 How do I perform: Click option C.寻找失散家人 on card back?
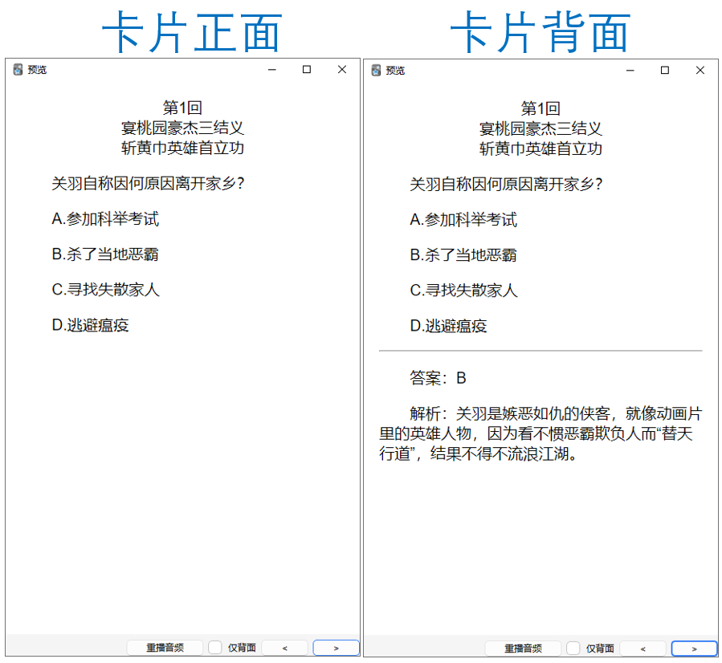point(463,291)
